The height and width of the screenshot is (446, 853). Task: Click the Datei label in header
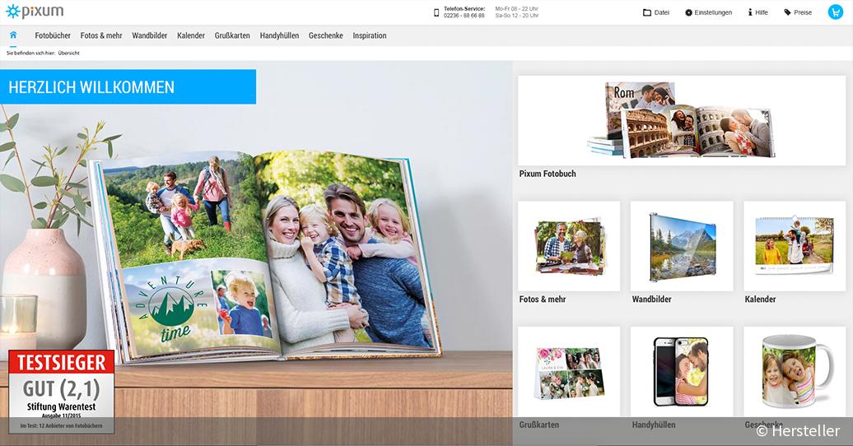click(661, 12)
